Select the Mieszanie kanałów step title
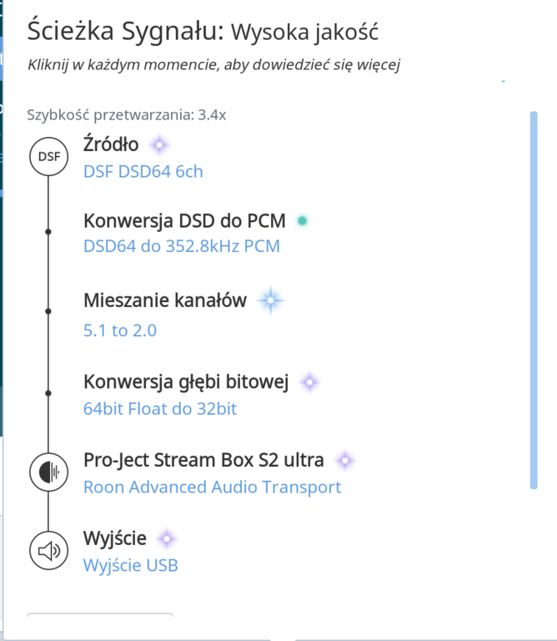The height and width of the screenshot is (641, 557). (x=165, y=300)
